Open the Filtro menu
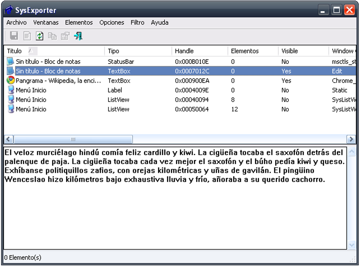The image size is (361, 267). [x=137, y=22]
